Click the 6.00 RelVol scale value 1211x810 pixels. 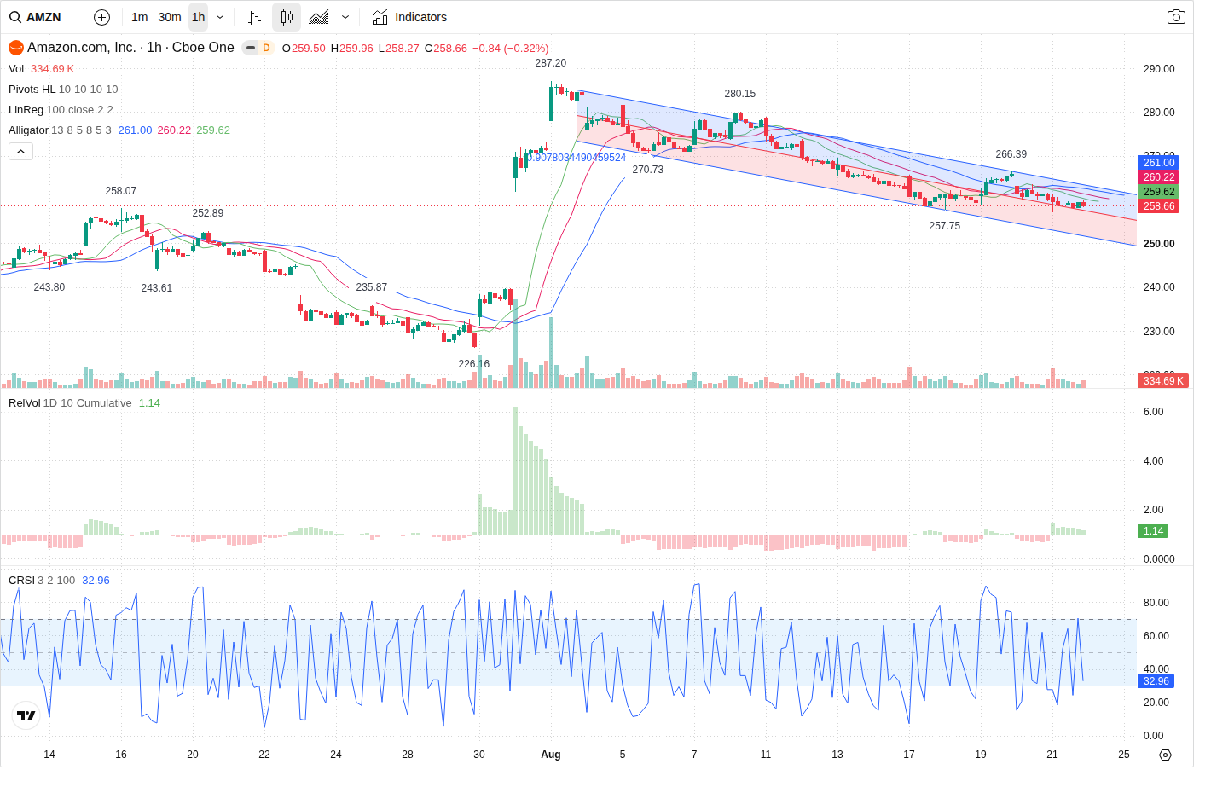pyautogui.click(x=1153, y=412)
